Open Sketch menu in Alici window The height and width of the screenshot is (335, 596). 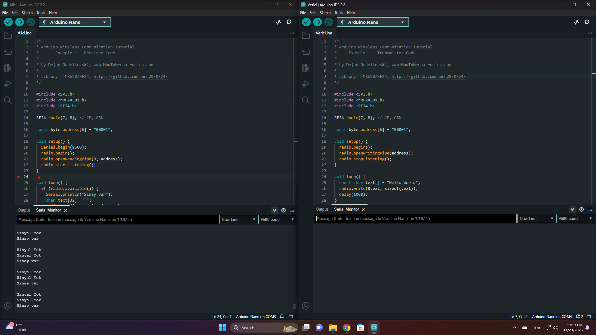pos(27,13)
